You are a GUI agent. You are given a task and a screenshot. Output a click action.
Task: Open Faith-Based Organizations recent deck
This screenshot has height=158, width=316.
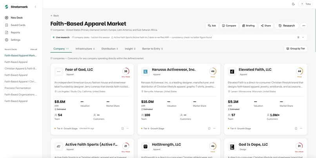[21, 95]
